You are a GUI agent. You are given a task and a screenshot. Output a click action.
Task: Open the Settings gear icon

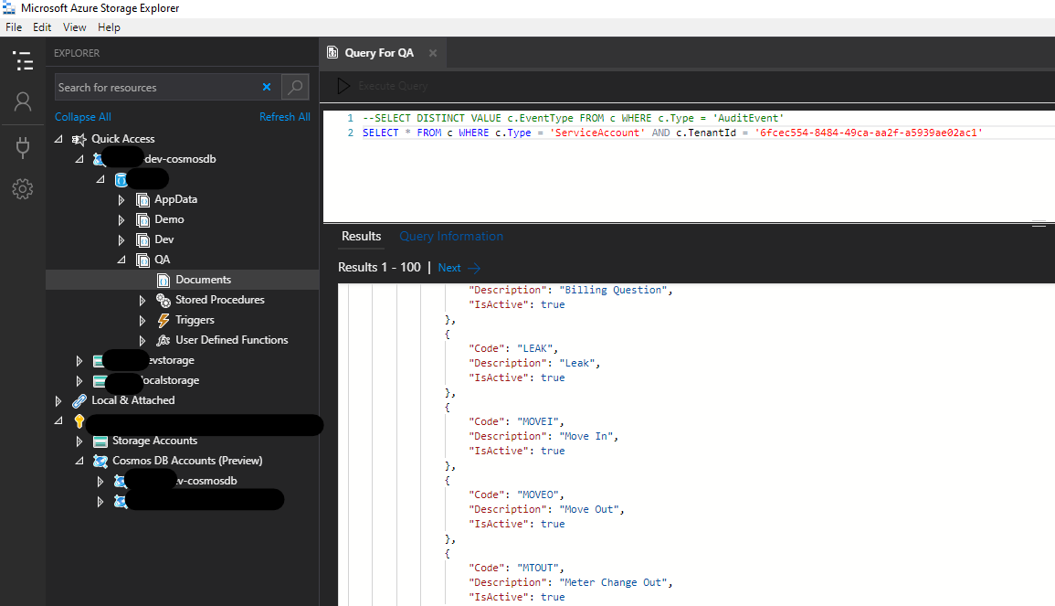pyautogui.click(x=23, y=189)
